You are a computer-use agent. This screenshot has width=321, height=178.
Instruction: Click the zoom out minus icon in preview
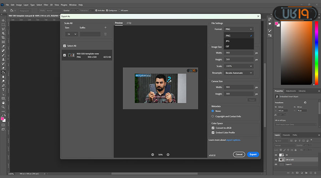click(153, 155)
